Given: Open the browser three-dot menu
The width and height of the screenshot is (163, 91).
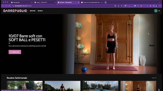Looking at the screenshot, I should pos(160,6).
